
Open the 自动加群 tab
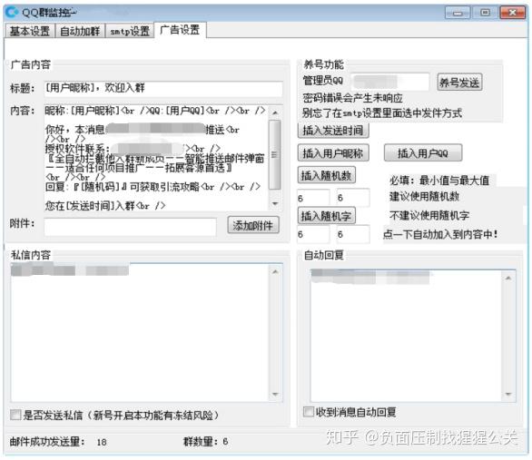click(80, 31)
